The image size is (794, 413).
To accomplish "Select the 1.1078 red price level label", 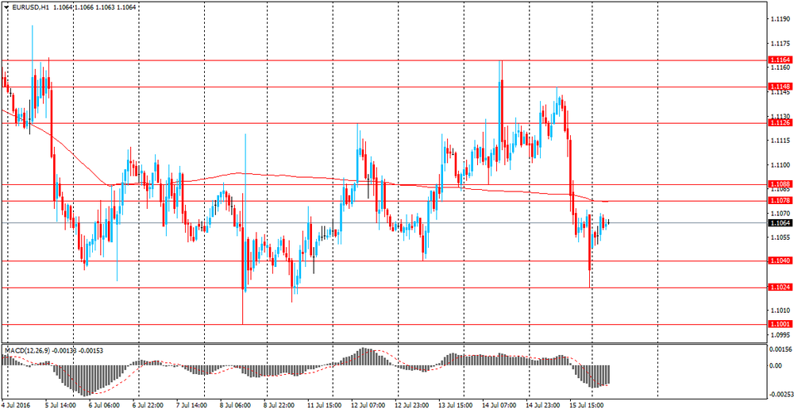I will coord(780,201).
